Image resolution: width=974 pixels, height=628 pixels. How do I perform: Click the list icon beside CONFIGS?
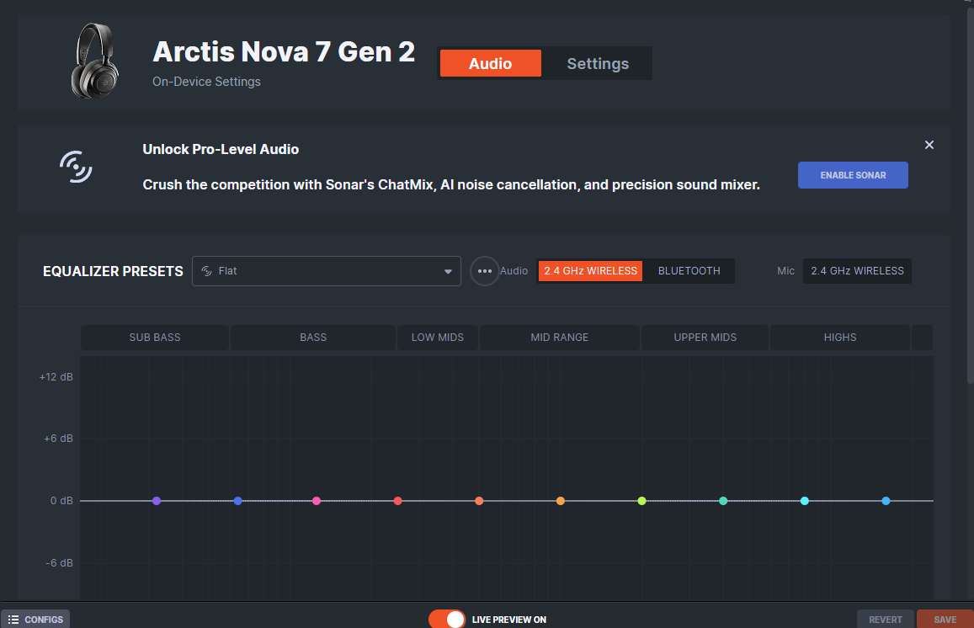(13, 620)
